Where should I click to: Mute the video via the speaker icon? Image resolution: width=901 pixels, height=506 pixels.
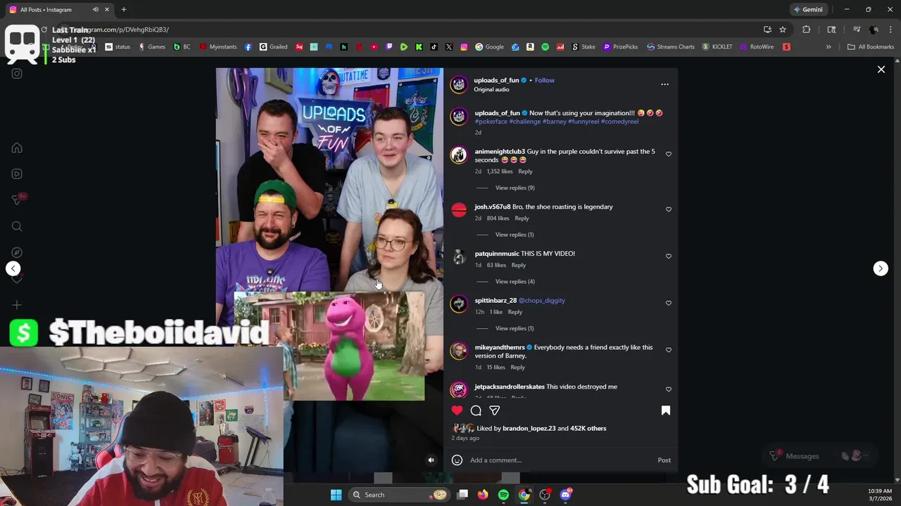[x=431, y=460]
